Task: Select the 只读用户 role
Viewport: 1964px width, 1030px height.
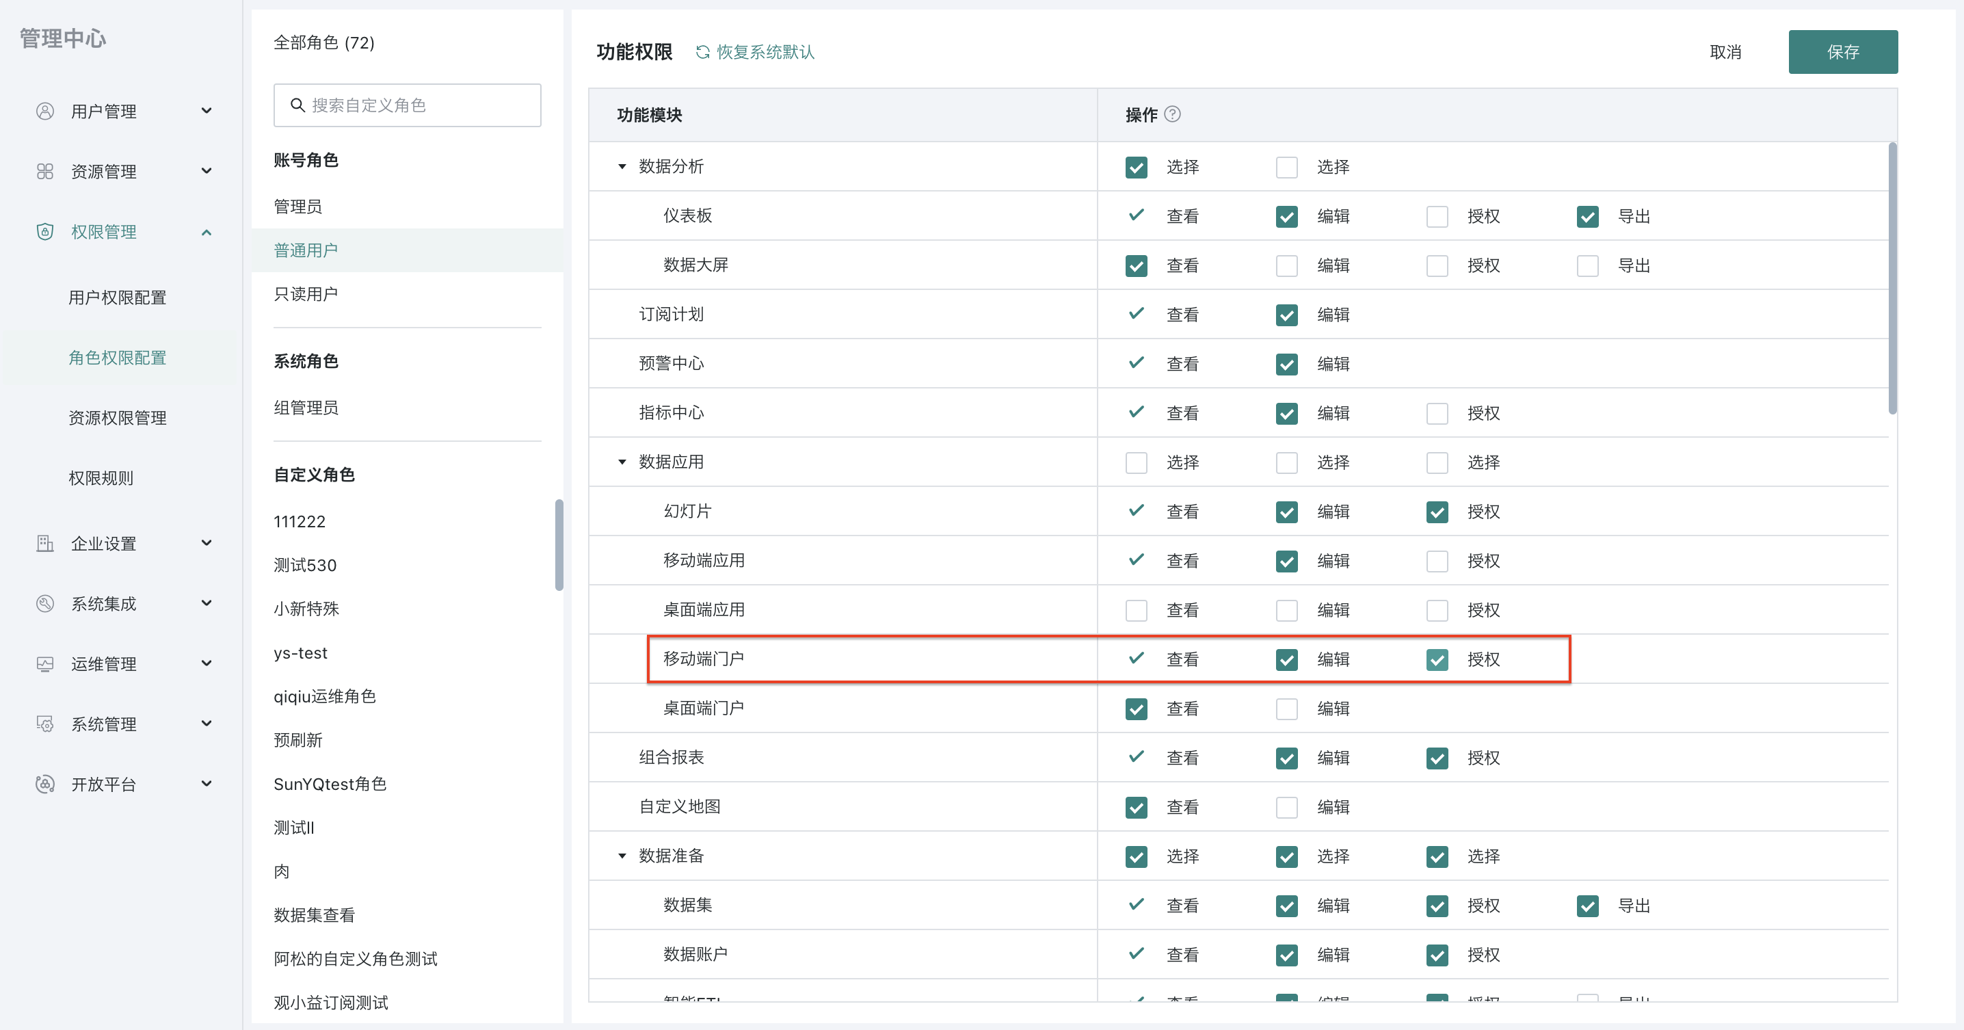Action: (306, 294)
